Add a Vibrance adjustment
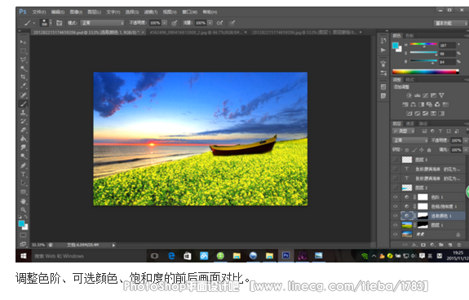The image size is (469, 300). tap(441, 95)
